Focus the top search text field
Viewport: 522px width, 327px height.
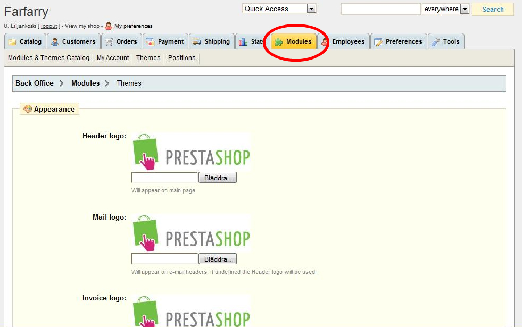pyautogui.click(x=381, y=9)
